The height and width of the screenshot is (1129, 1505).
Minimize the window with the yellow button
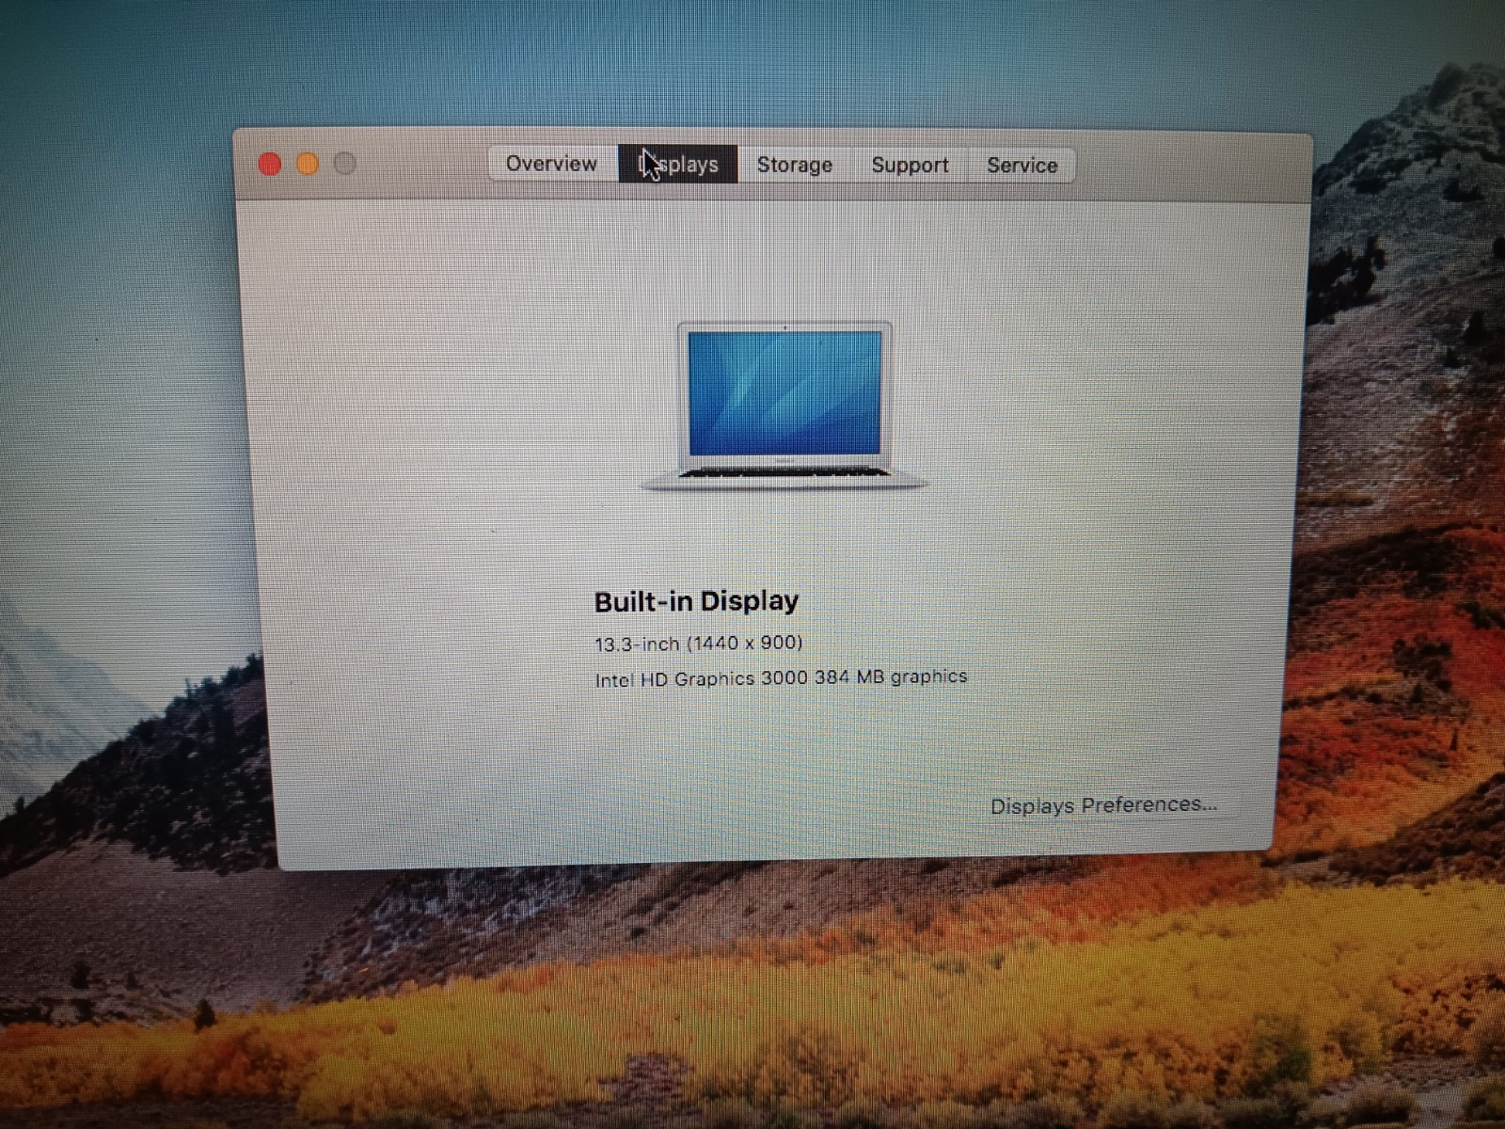click(x=308, y=164)
